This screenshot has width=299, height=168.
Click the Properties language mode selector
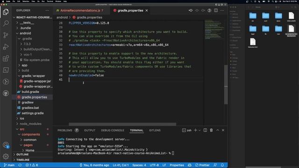pyautogui.click(x=177, y=165)
